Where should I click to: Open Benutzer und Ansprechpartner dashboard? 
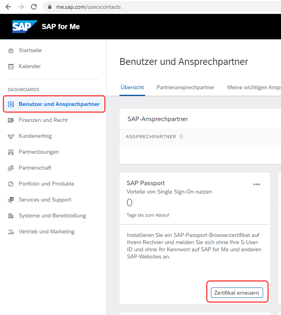tap(54, 104)
